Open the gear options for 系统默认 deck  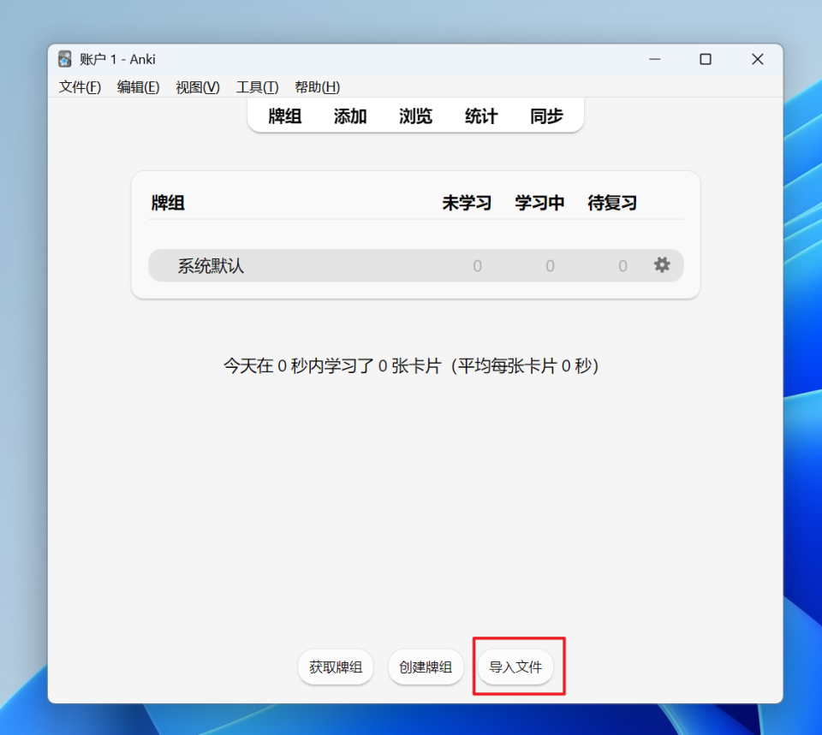click(x=662, y=265)
